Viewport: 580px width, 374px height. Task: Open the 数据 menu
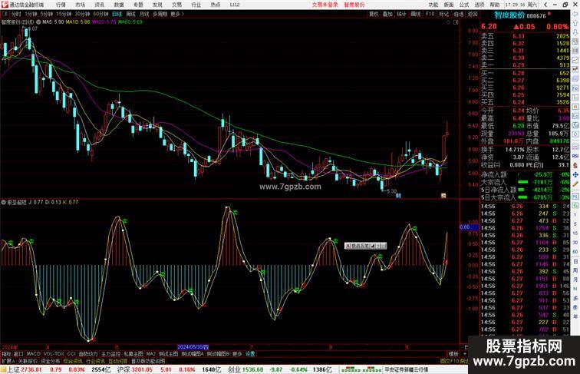click(119, 5)
